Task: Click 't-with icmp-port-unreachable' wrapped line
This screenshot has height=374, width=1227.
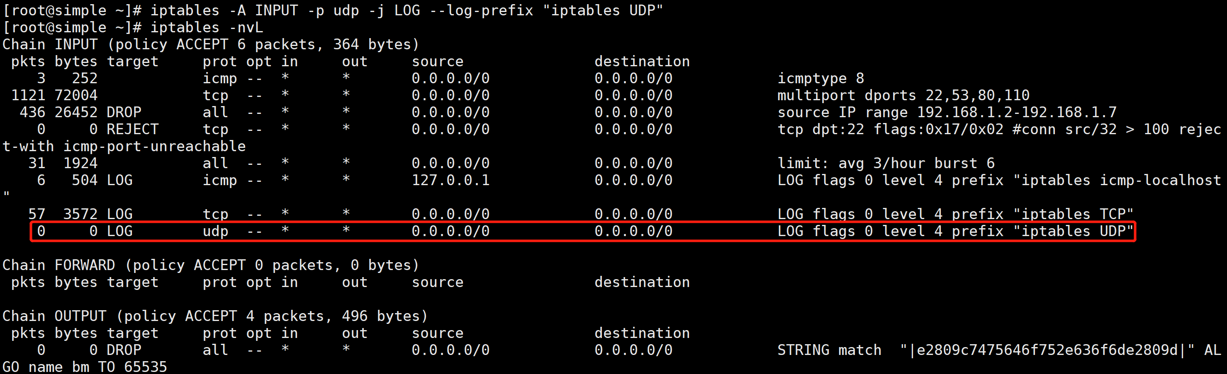Action: pos(124,147)
